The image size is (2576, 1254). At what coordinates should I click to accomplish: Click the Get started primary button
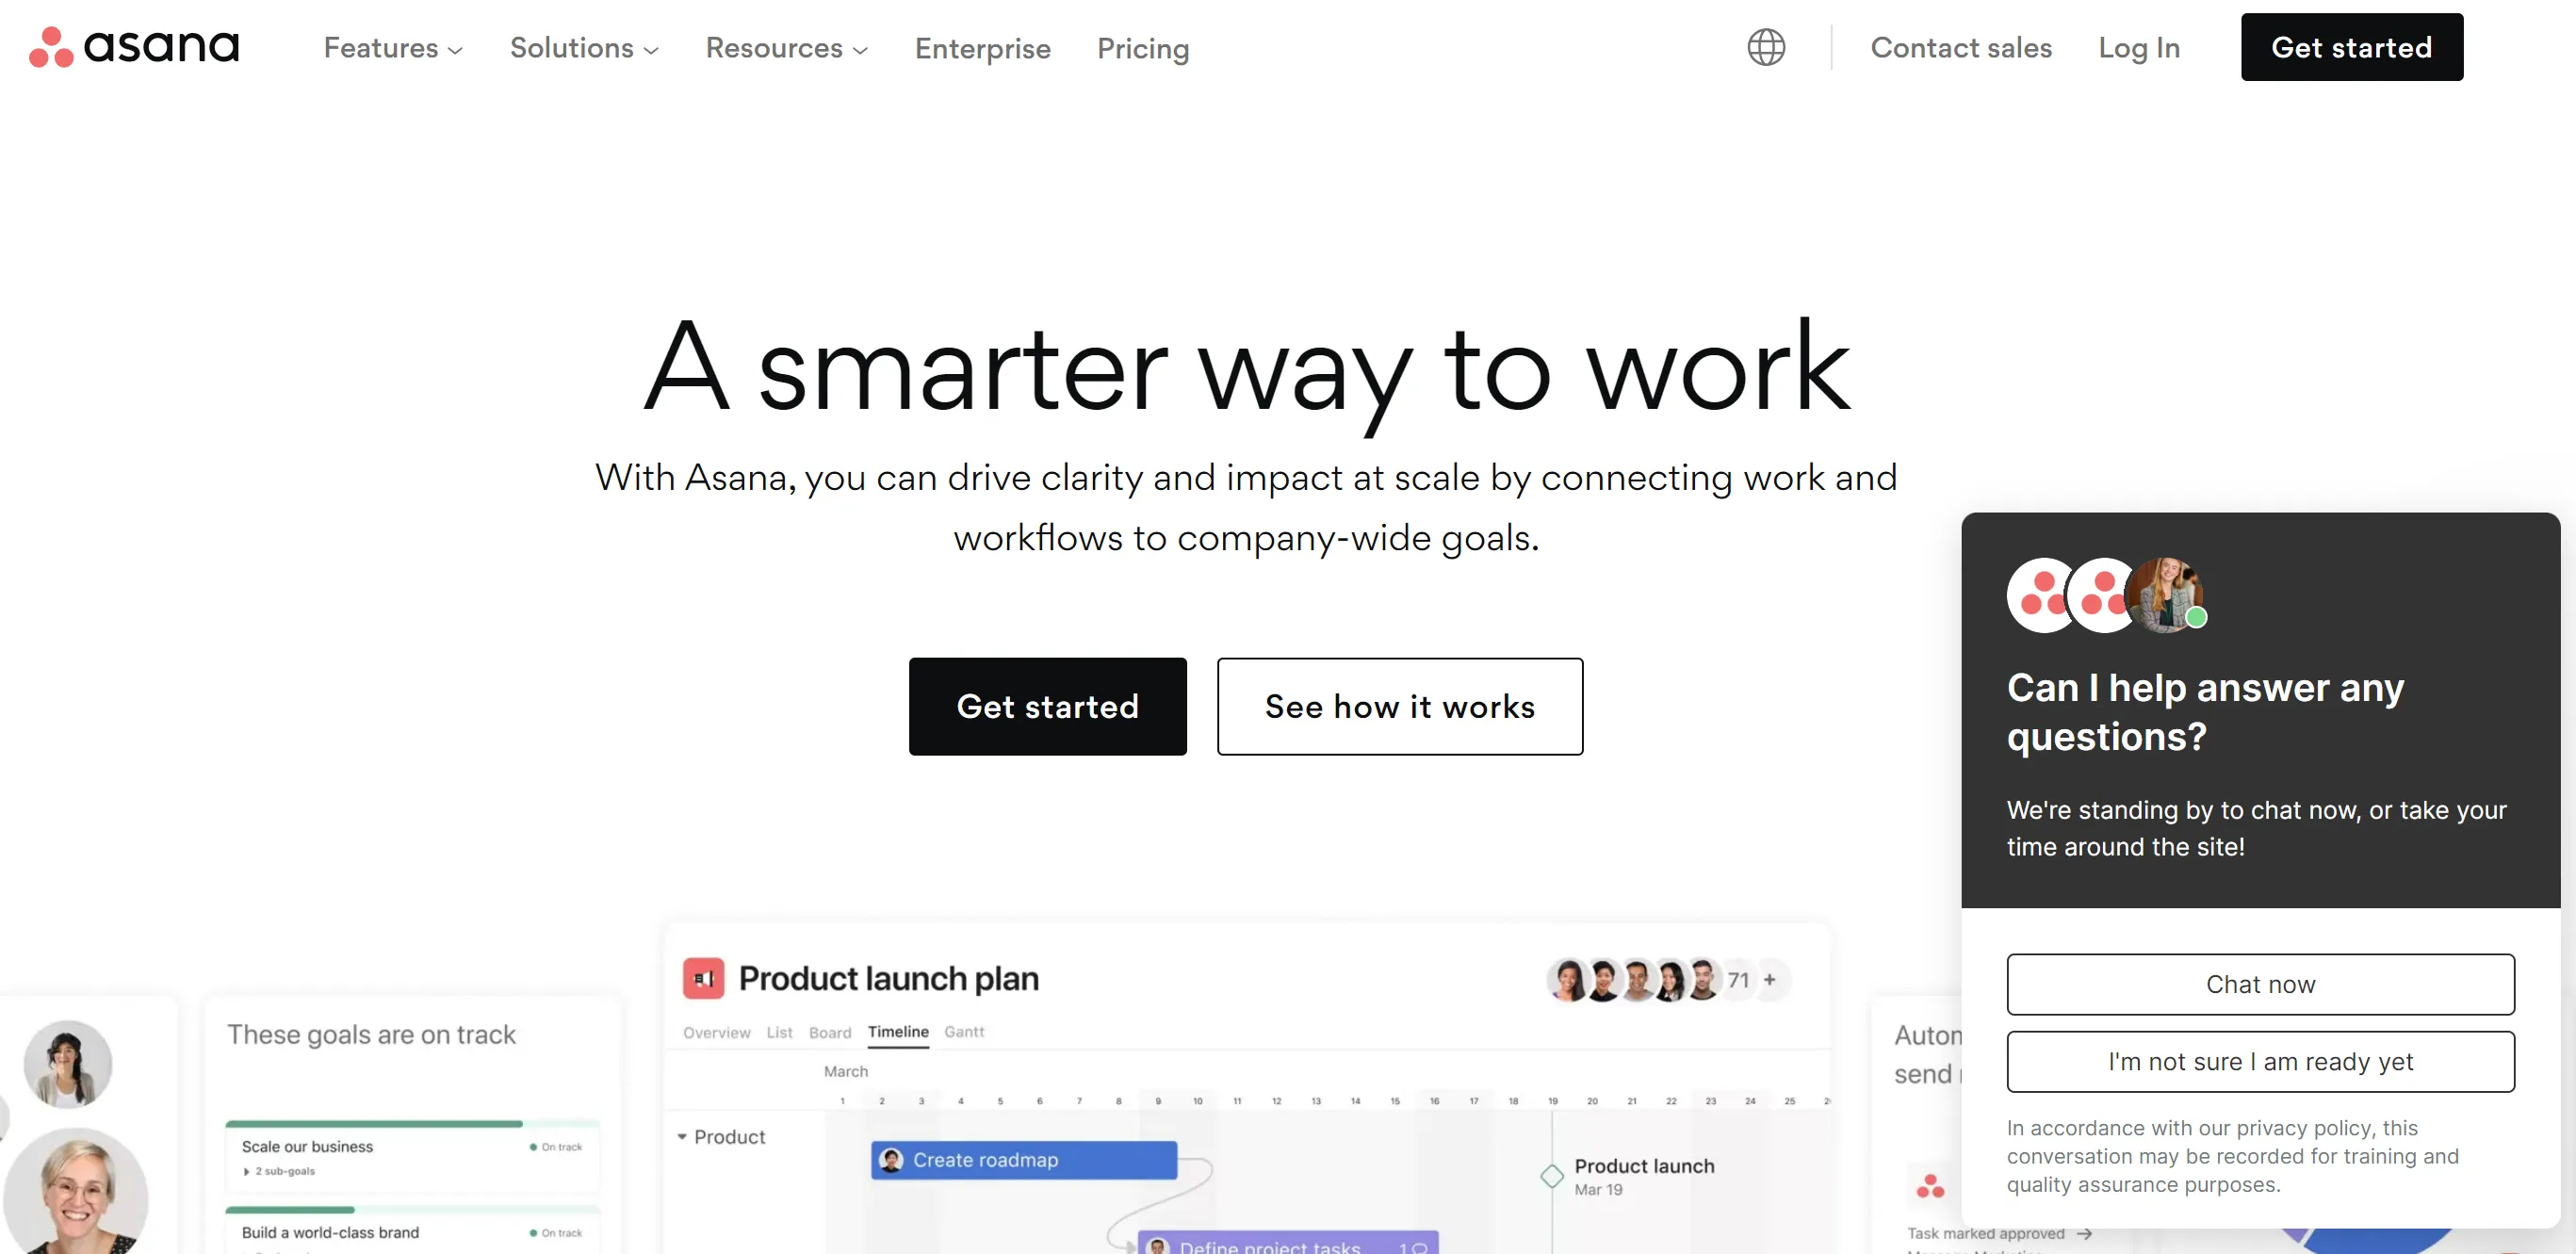pyautogui.click(x=1048, y=707)
